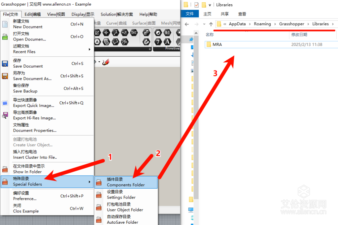Click Grasshopper in the address breadcrumb
The image size is (338, 225).
pyautogui.click(x=292, y=24)
